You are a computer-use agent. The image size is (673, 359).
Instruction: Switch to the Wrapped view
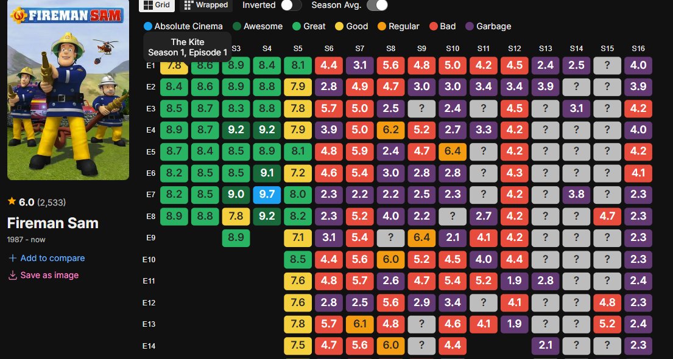(x=206, y=5)
